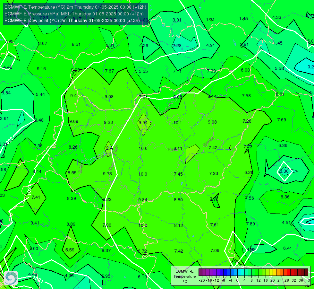314x289 pixels.
Task: Click the 3.01 temperature value
Action: click(x=177, y=20)
